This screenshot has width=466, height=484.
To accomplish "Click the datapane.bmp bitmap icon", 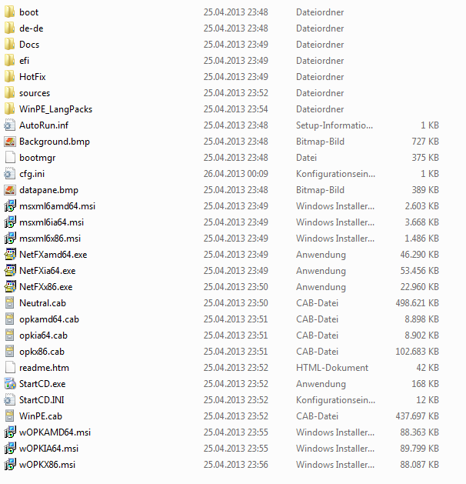I will [9, 190].
